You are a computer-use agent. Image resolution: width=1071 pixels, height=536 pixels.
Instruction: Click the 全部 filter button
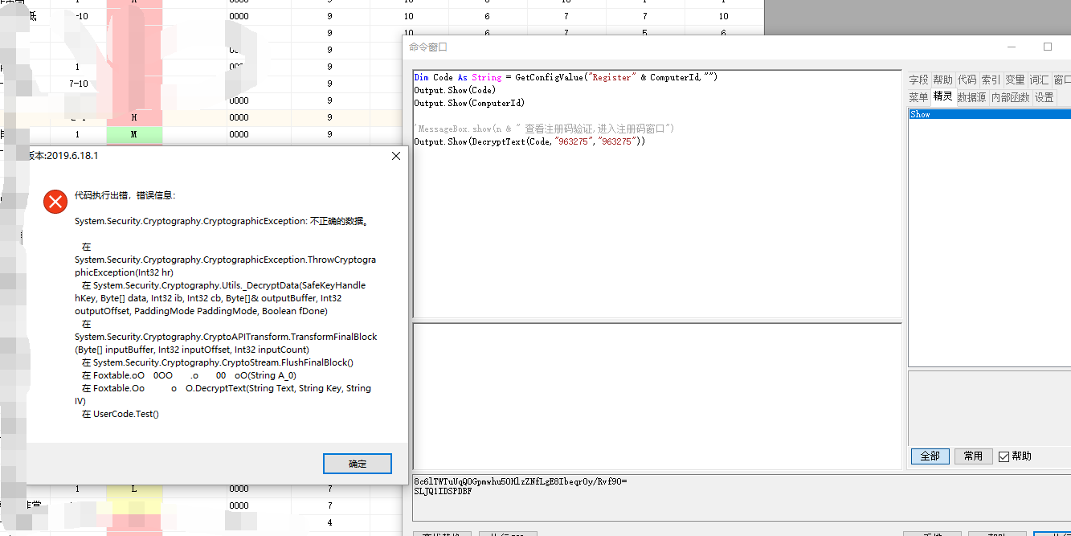pyautogui.click(x=930, y=456)
